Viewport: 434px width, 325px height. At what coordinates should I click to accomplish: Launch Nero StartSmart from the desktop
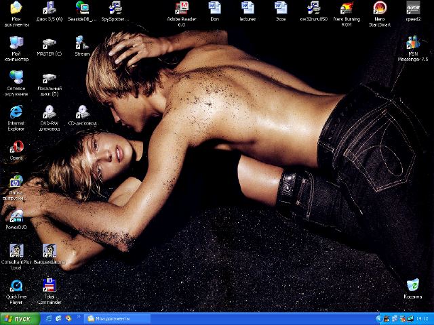pyautogui.click(x=380, y=8)
